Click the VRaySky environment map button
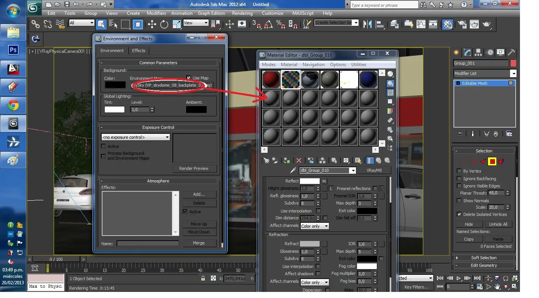539x298 pixels. click(x=171, y=85)
